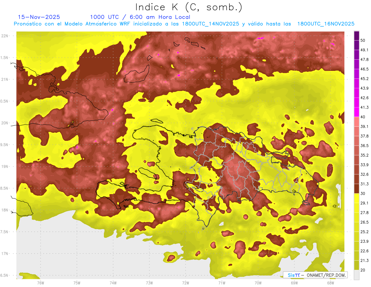Select the '69W' longitude axis label

294,283
